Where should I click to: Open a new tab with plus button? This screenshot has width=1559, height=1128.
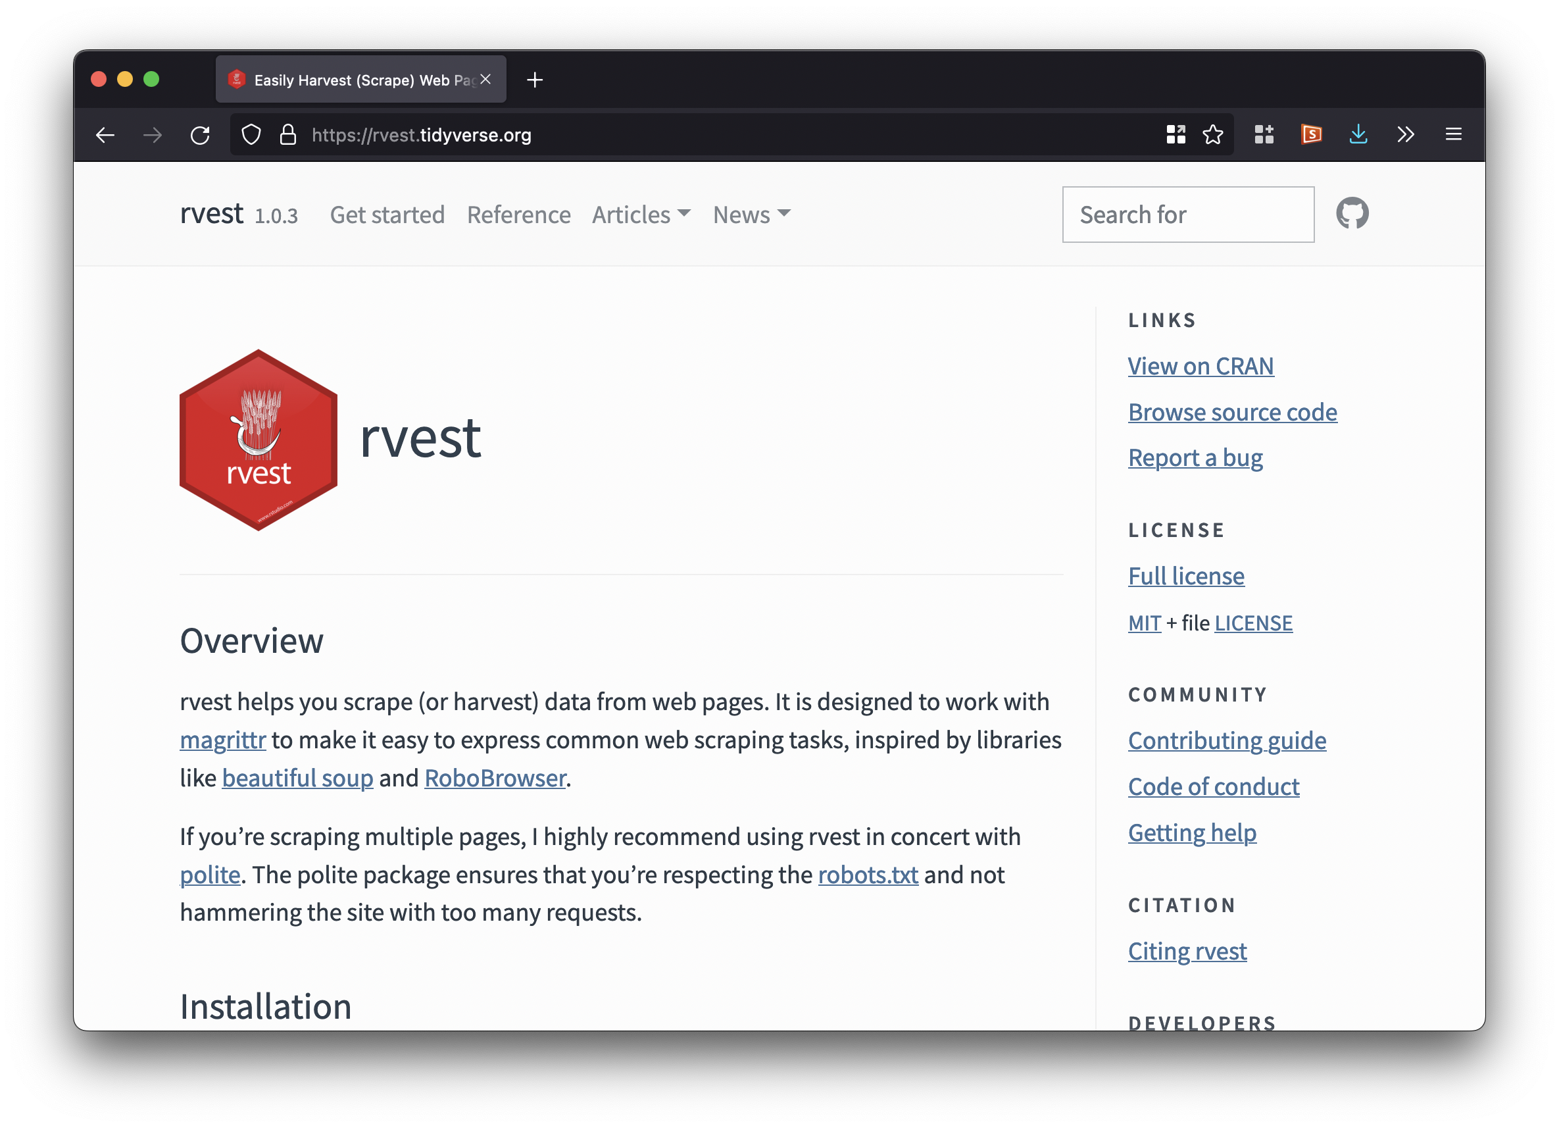coord(535,80)
